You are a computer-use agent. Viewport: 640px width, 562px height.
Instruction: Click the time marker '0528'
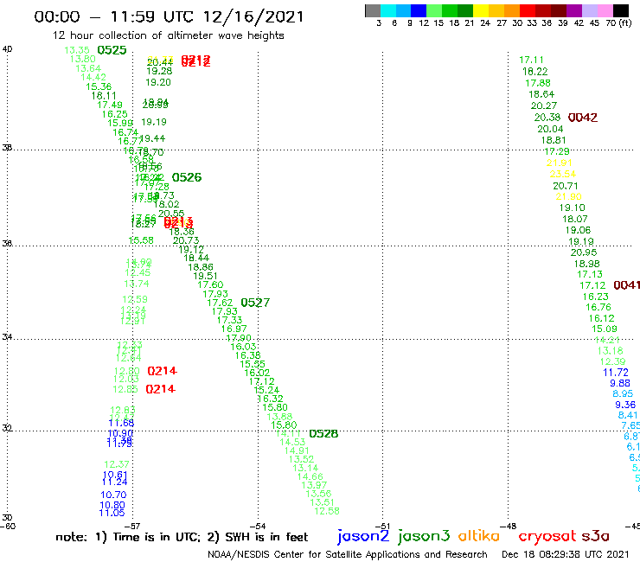click(x=323, y=434)
